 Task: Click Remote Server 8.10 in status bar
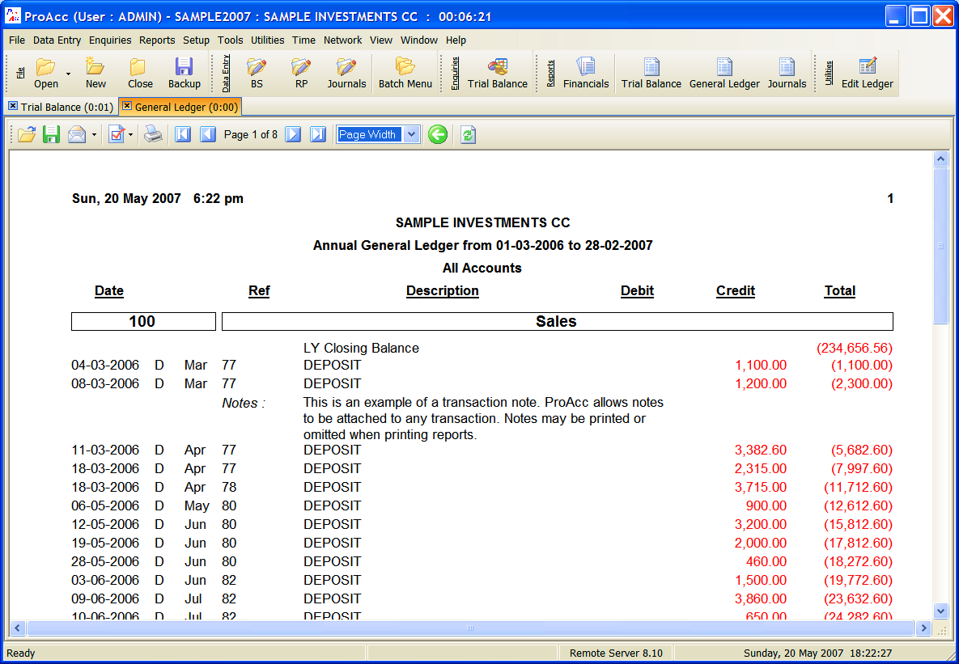pyautogui.click(x=616, y=653)
